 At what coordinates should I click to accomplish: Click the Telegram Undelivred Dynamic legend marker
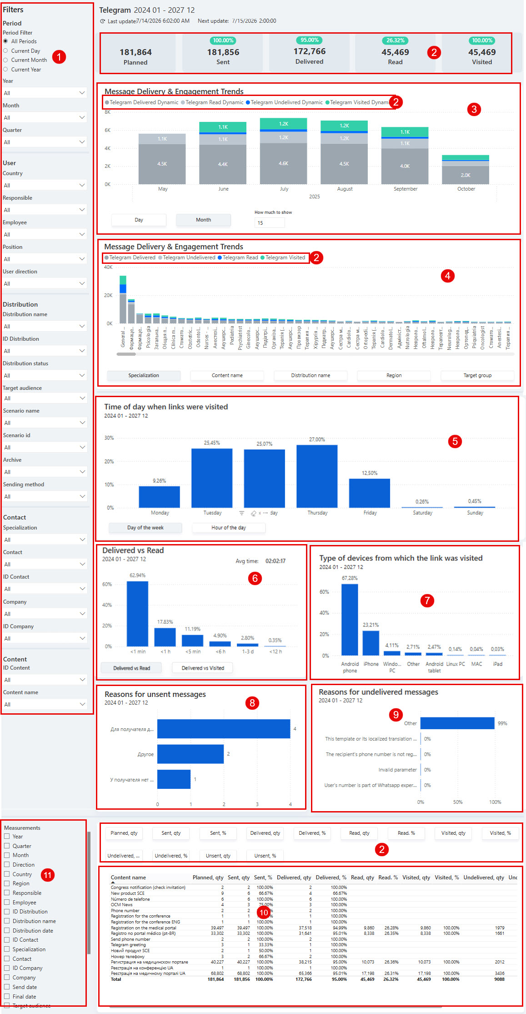click(248, 102)
